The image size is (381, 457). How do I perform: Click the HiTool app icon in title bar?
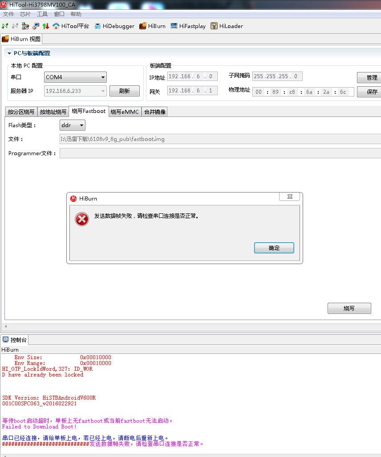[x=4, y=4]
